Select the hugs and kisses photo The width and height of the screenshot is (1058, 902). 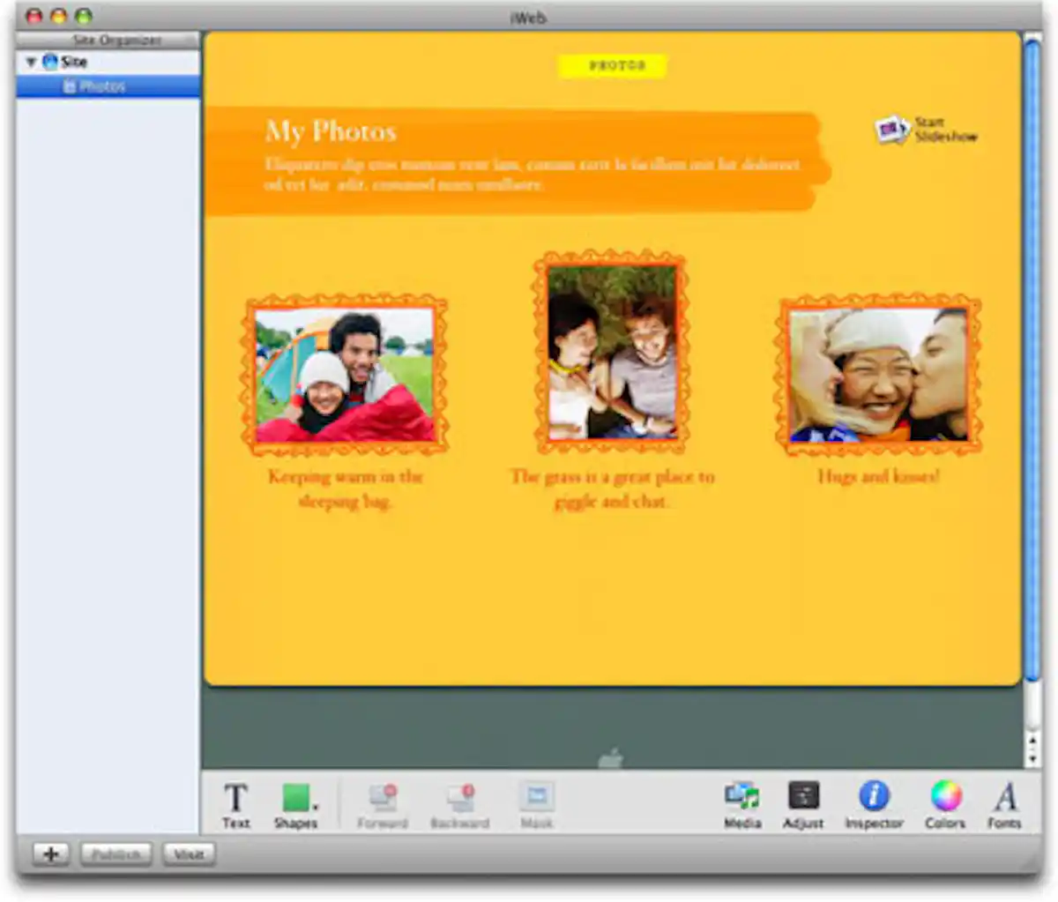(878, 375)
